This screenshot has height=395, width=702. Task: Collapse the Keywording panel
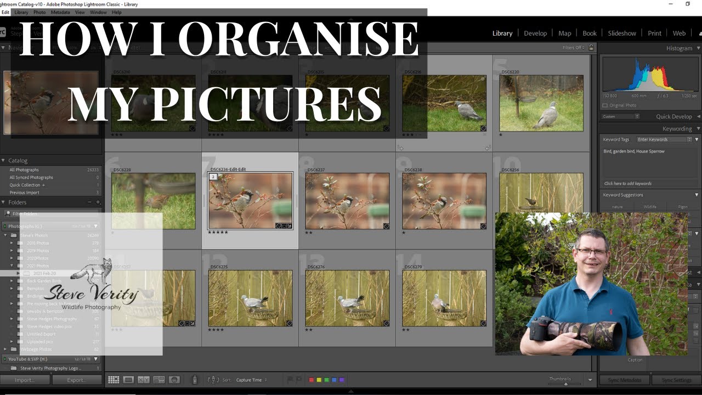(697, 129)
